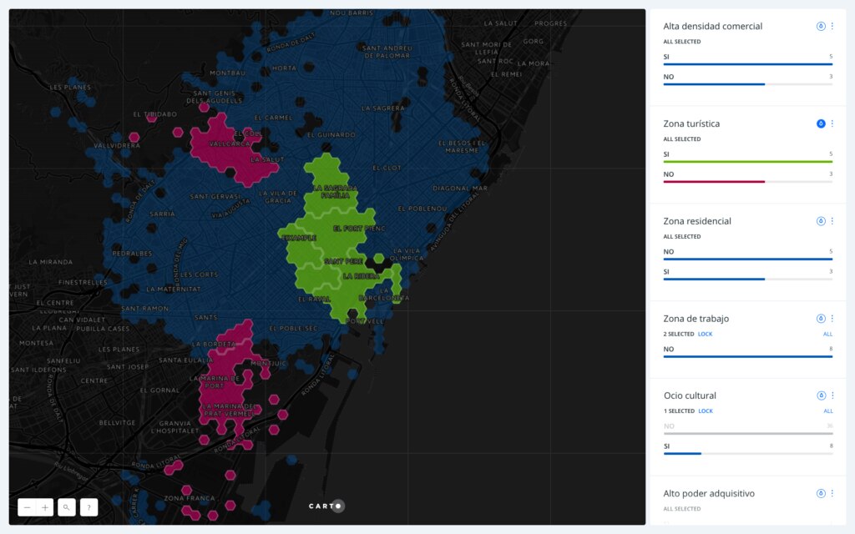855x534 pixels.
Task: Open options menu for Ocio cultural widget
Action: pos(832,395)
